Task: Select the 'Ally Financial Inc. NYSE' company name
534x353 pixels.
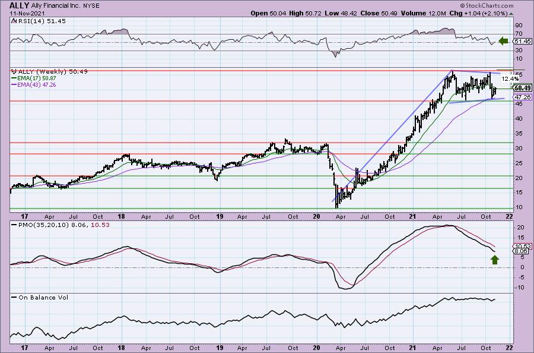Action: tap(65, 6)
